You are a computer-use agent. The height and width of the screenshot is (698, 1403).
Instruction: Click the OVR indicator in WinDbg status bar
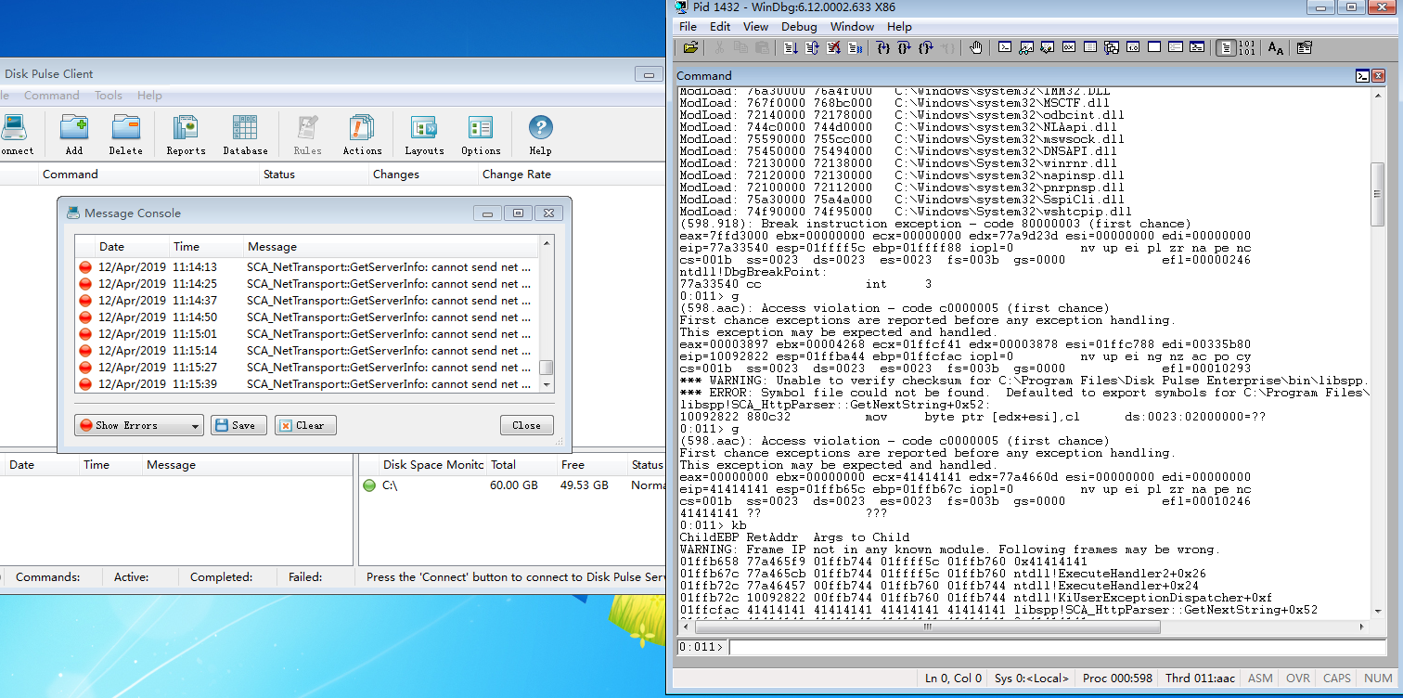point(1298,679)
